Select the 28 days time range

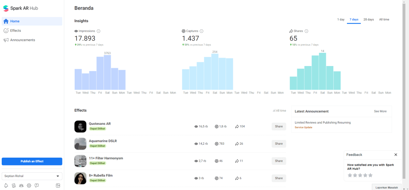368,19
